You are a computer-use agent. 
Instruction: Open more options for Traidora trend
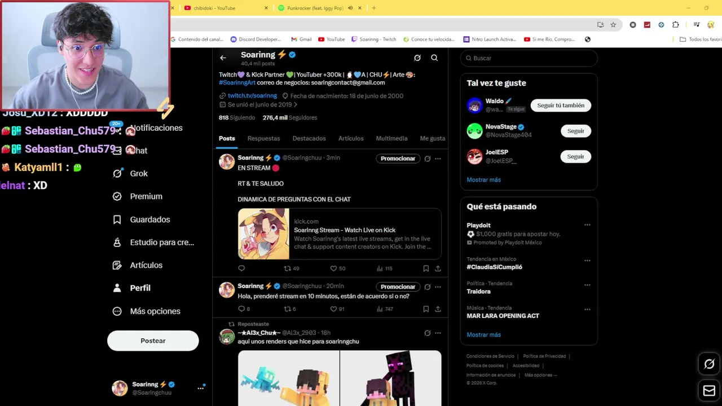(587, 285)
